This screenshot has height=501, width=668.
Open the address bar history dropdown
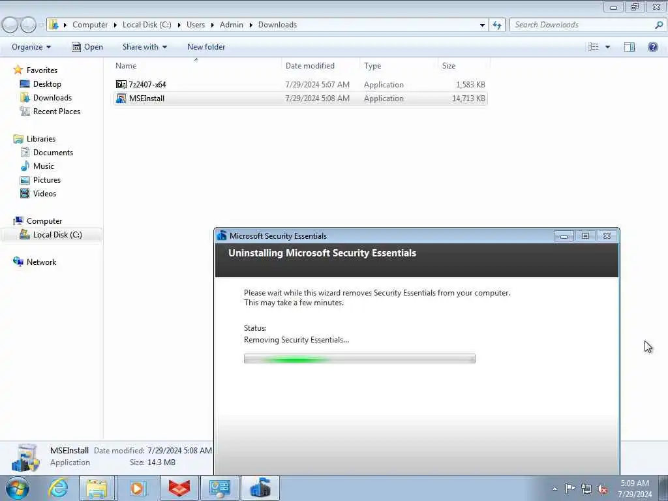(x=482, y=25)
